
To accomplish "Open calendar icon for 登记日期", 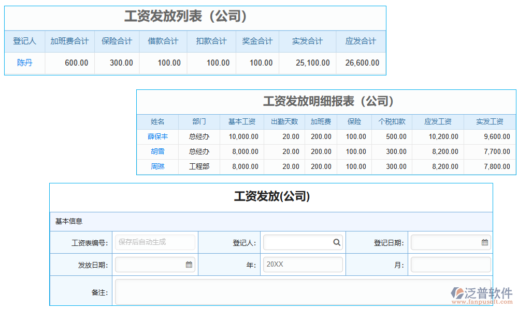I will tap(484, 242).
